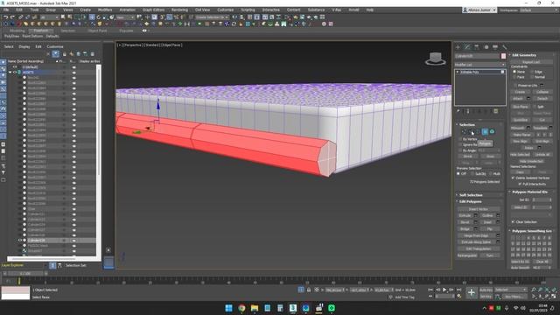The image size is (560, 315).
Task: Click the Insert Vertex button
Action: click(x=479, y=209)
